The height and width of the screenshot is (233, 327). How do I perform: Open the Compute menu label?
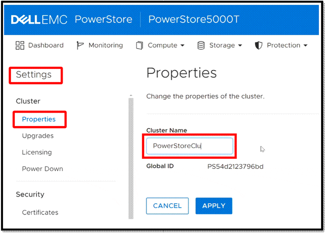(x=162, y=45)
